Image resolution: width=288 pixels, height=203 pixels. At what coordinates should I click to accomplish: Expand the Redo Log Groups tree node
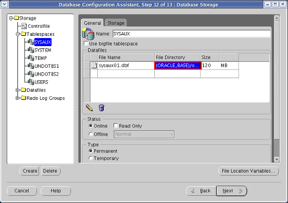18,98
